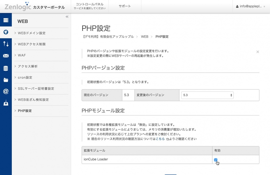The height and width of the screenshot is (175, 270).
Task: Open the サポート tab
Action: point(124,6)
